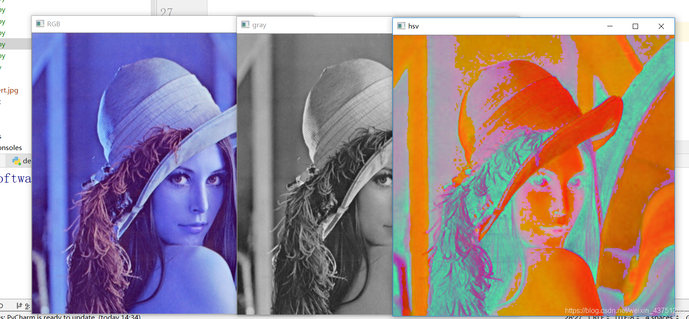Bring the RGB window to front via title

click(54, 24)
